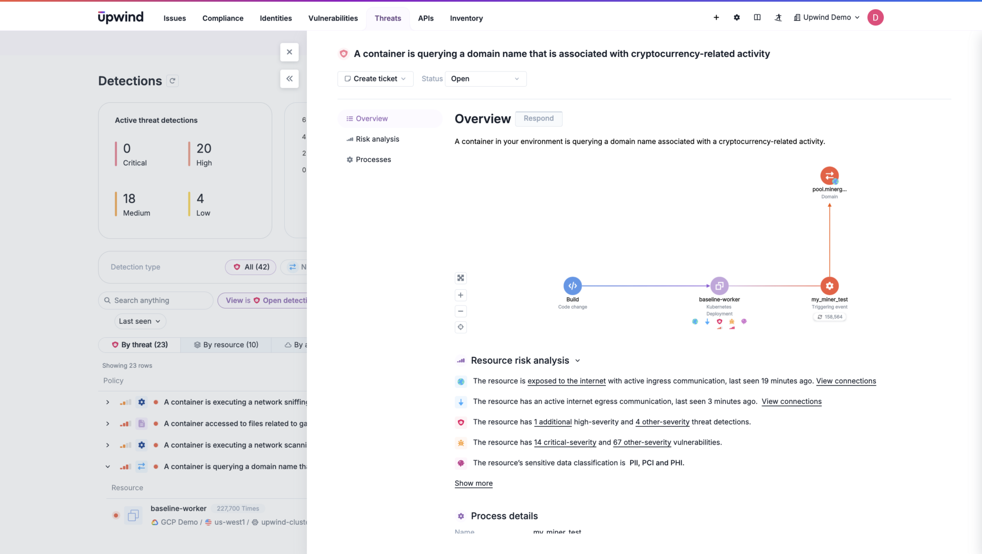
Task: Collapse the domain name querying threat row
Action: (x=108, y=467)
